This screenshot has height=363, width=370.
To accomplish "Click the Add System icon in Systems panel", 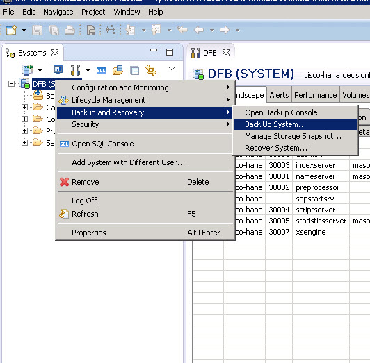I will (27, 70).
